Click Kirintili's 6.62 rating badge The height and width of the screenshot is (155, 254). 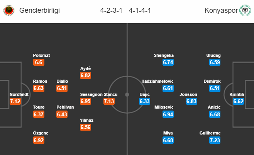coord(239,101)
